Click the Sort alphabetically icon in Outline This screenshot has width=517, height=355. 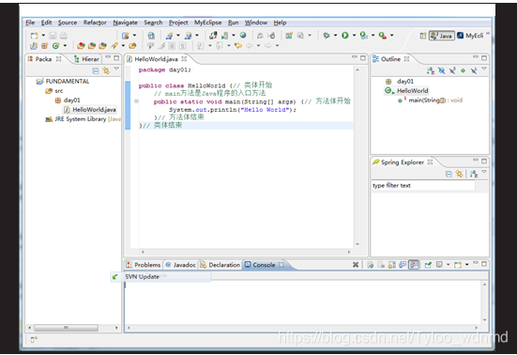click(x=431, y=70)
